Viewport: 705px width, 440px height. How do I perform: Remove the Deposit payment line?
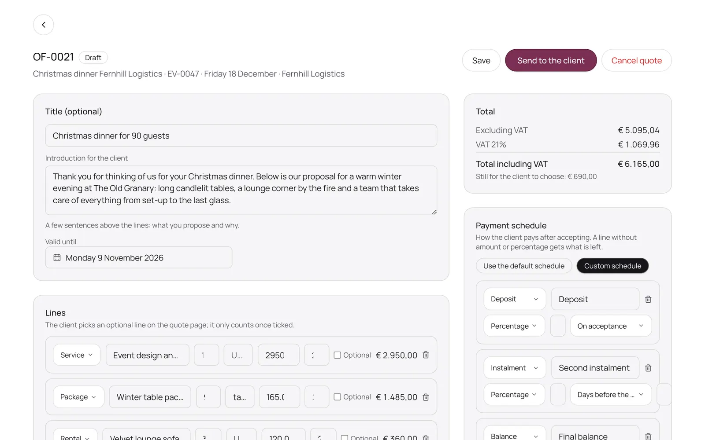pyautogui.click(x=648, y=299)
